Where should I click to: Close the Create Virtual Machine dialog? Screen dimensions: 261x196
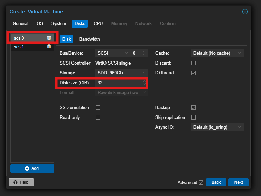pyautogui.click(x=245, y=12)
